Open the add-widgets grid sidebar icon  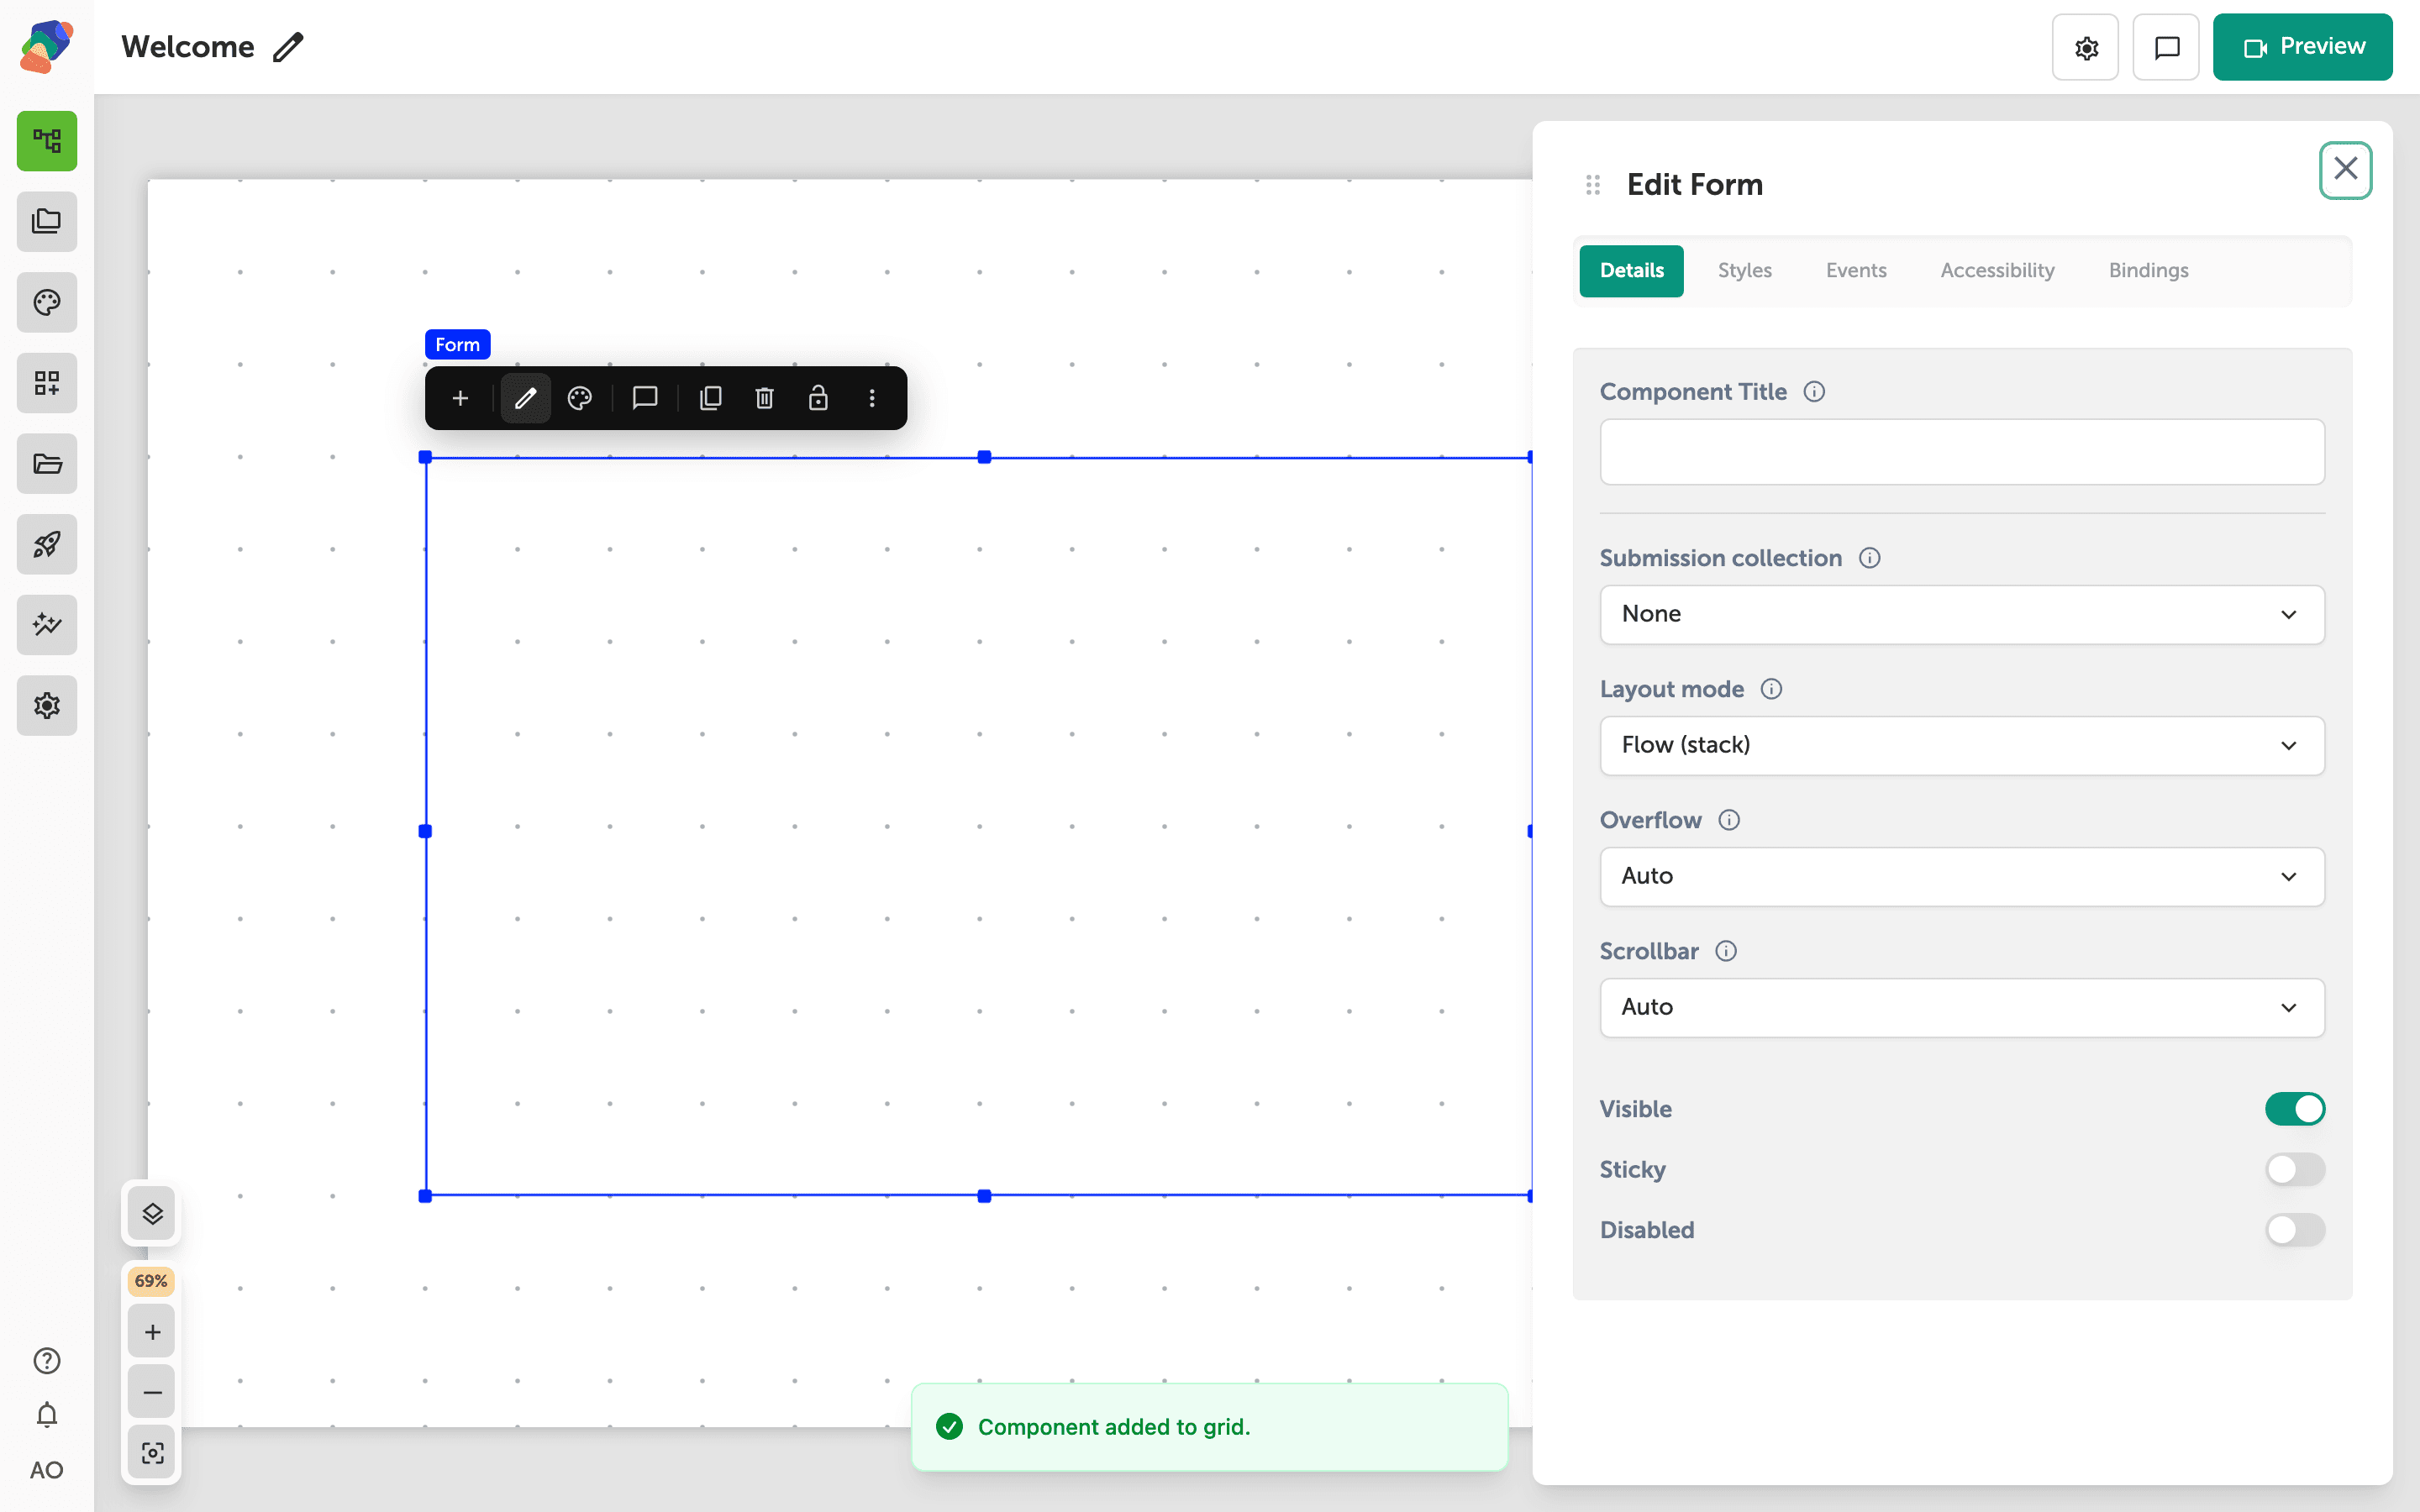coord(47,383)
